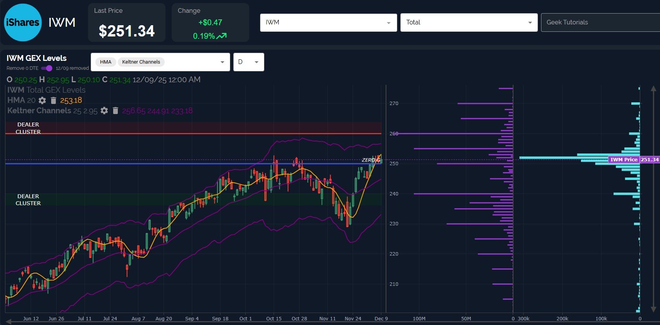
Task: Click the green trend-up arrow icon
Action: (222, 36)
